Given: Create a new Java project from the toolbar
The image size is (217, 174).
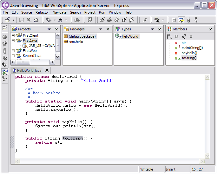Looking at the screenshot, I should [102, 20].
